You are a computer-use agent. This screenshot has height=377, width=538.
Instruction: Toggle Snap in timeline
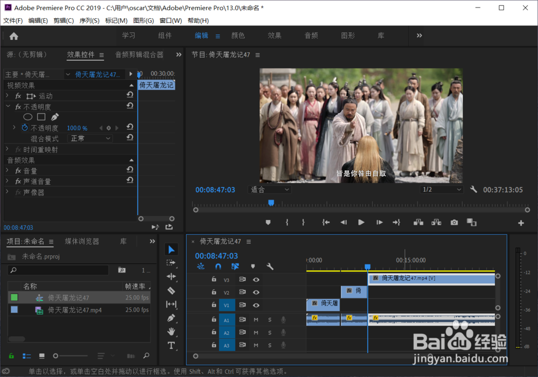click(218, 266)
